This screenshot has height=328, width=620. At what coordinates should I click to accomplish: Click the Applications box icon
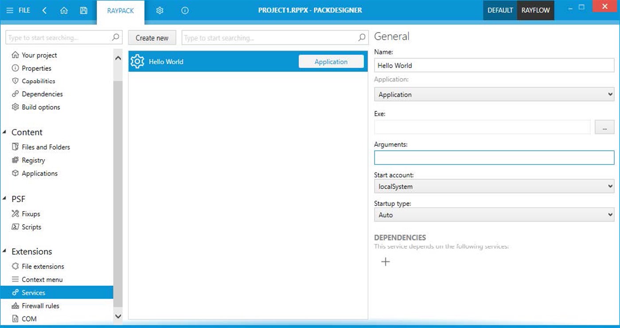[x=15, y=173]
